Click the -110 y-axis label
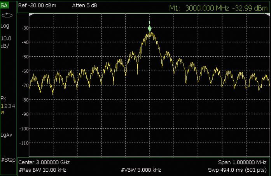 [24, 143]
